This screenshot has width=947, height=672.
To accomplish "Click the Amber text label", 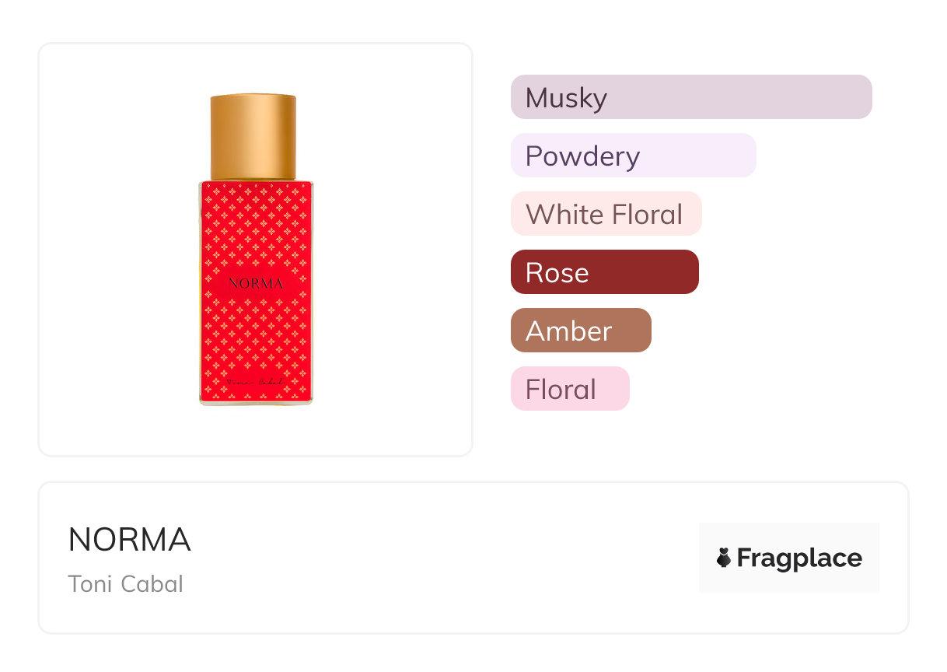I will point(568,331).
